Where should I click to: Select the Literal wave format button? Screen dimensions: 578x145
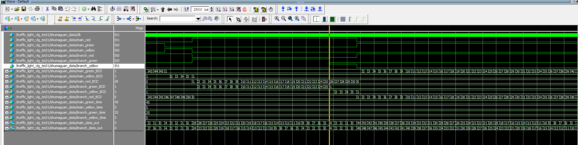point(316,19)
